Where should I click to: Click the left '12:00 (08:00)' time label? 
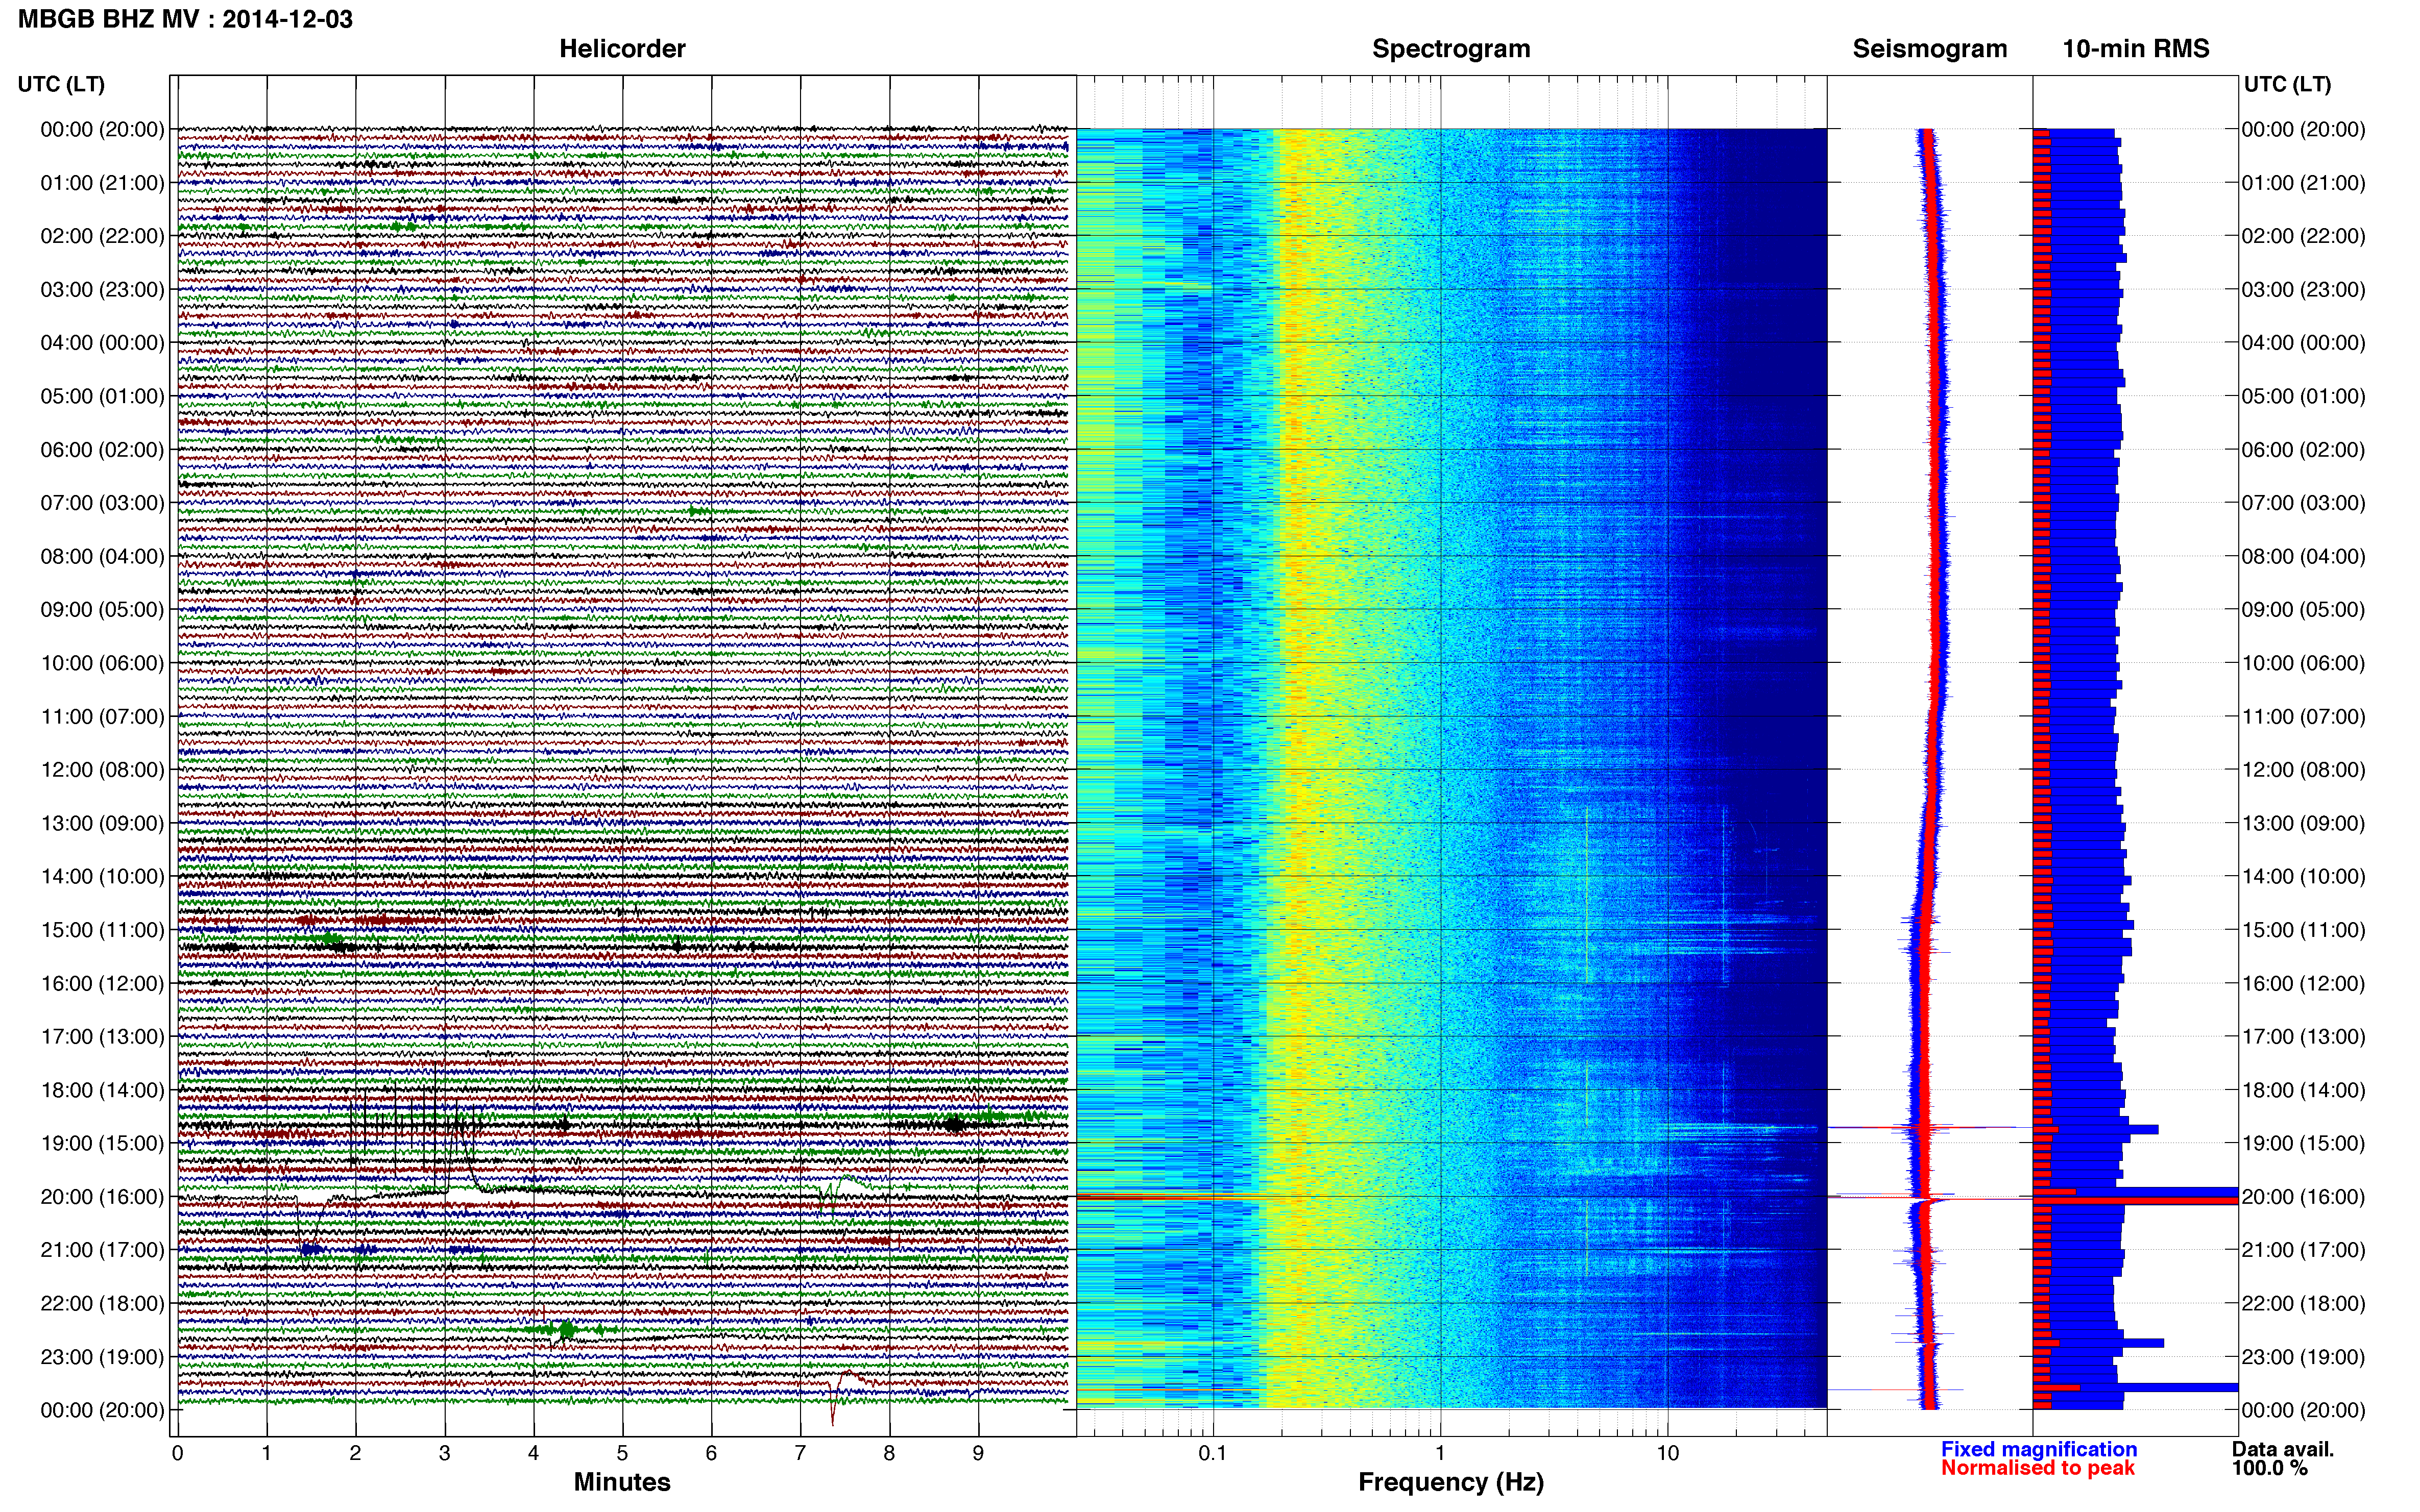(102, 770)
